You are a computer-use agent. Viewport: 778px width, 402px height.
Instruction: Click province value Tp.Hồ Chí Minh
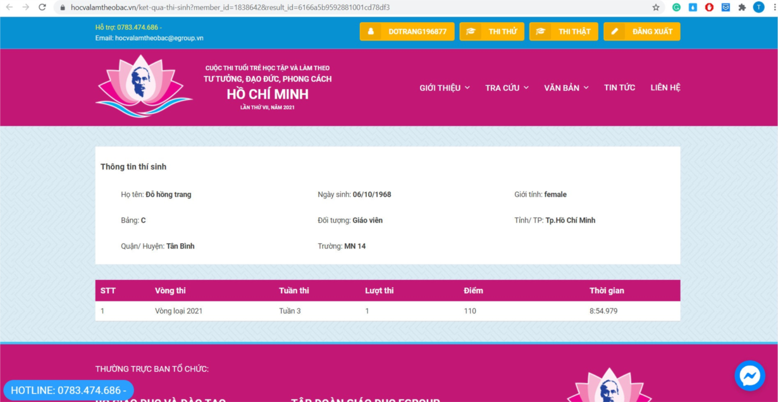pyautogui.click(x=571, y=221)
